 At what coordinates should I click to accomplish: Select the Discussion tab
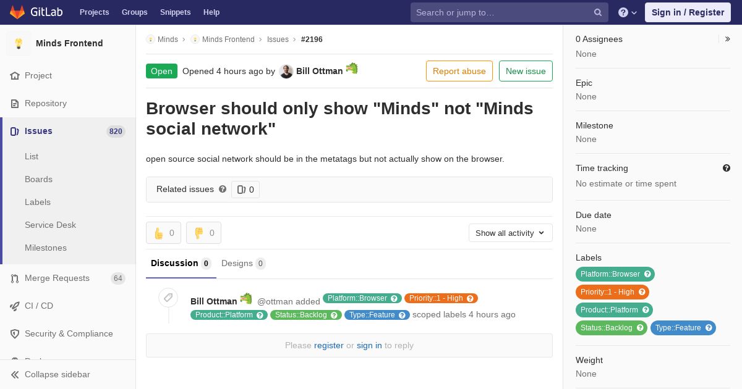point(181,264)
